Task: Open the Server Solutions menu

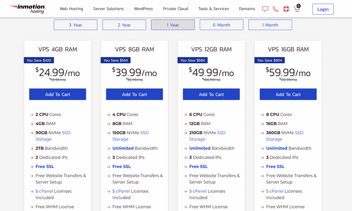Action: coord(109,9)
